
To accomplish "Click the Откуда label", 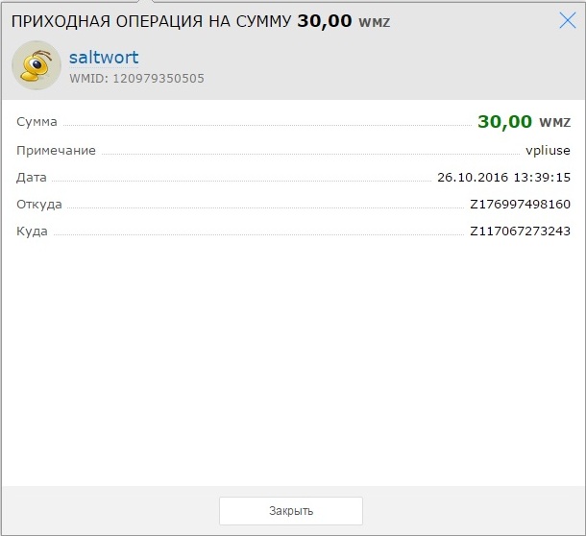I will 39,205.
